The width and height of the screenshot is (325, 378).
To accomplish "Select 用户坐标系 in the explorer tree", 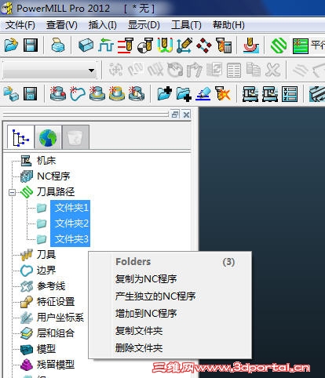I will click(60, 317).
